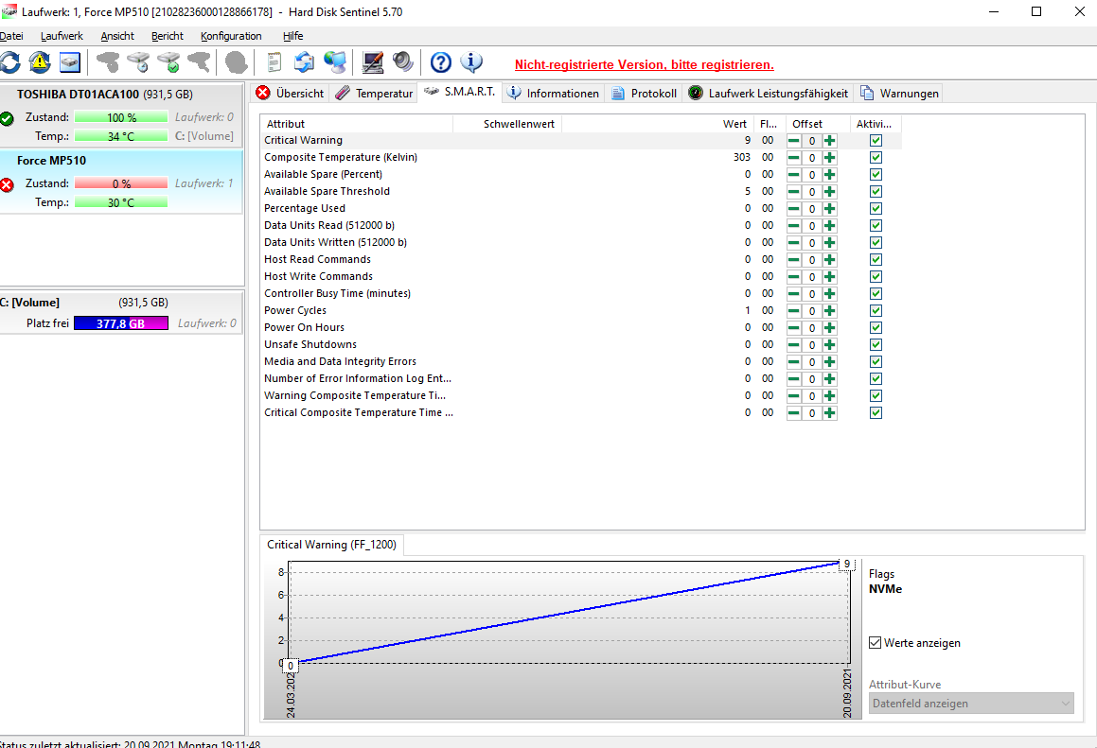
Task: Switch to the Übersicht tab
Action: tap(290, 93)
